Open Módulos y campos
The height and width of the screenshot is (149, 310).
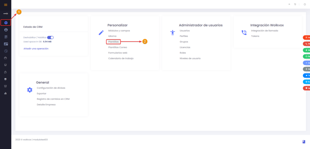click(119, 31)
